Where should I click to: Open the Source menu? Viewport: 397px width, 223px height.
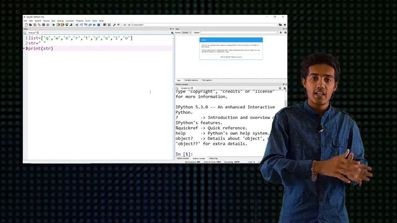[x=47, y=20]
